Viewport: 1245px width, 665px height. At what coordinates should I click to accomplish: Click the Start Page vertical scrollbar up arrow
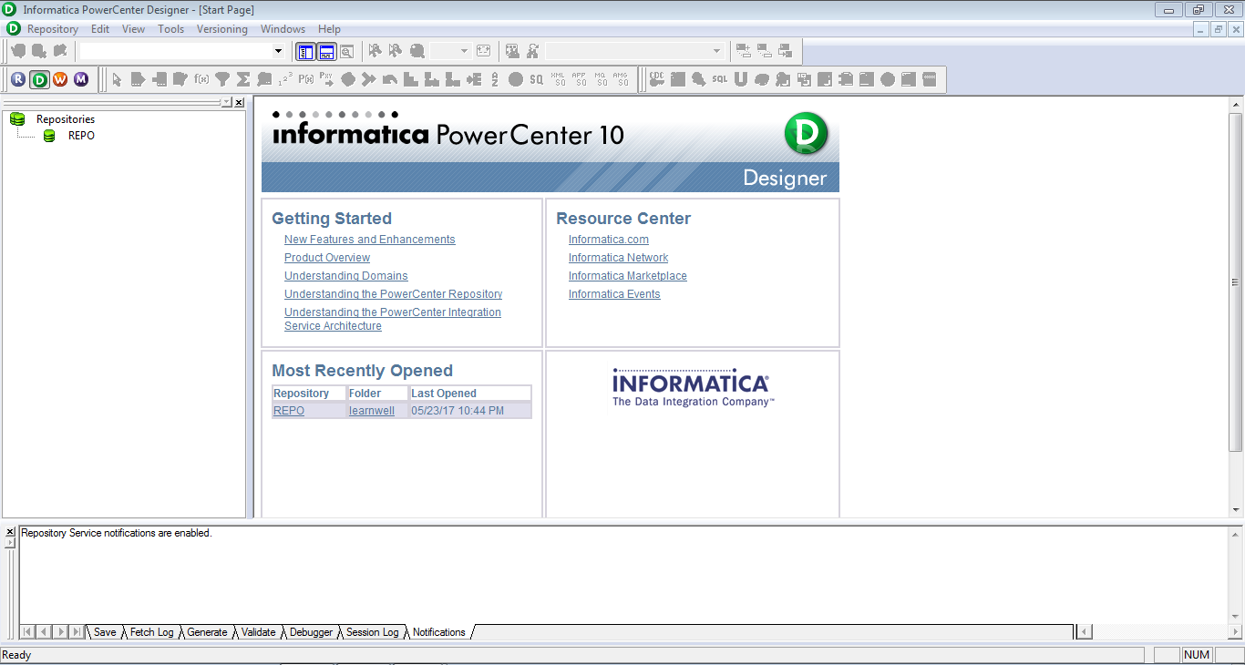(x=1236, y=106)
